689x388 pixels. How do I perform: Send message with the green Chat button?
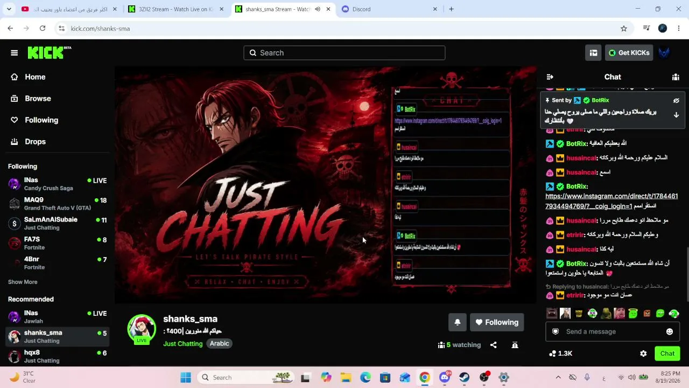[667, 354]
